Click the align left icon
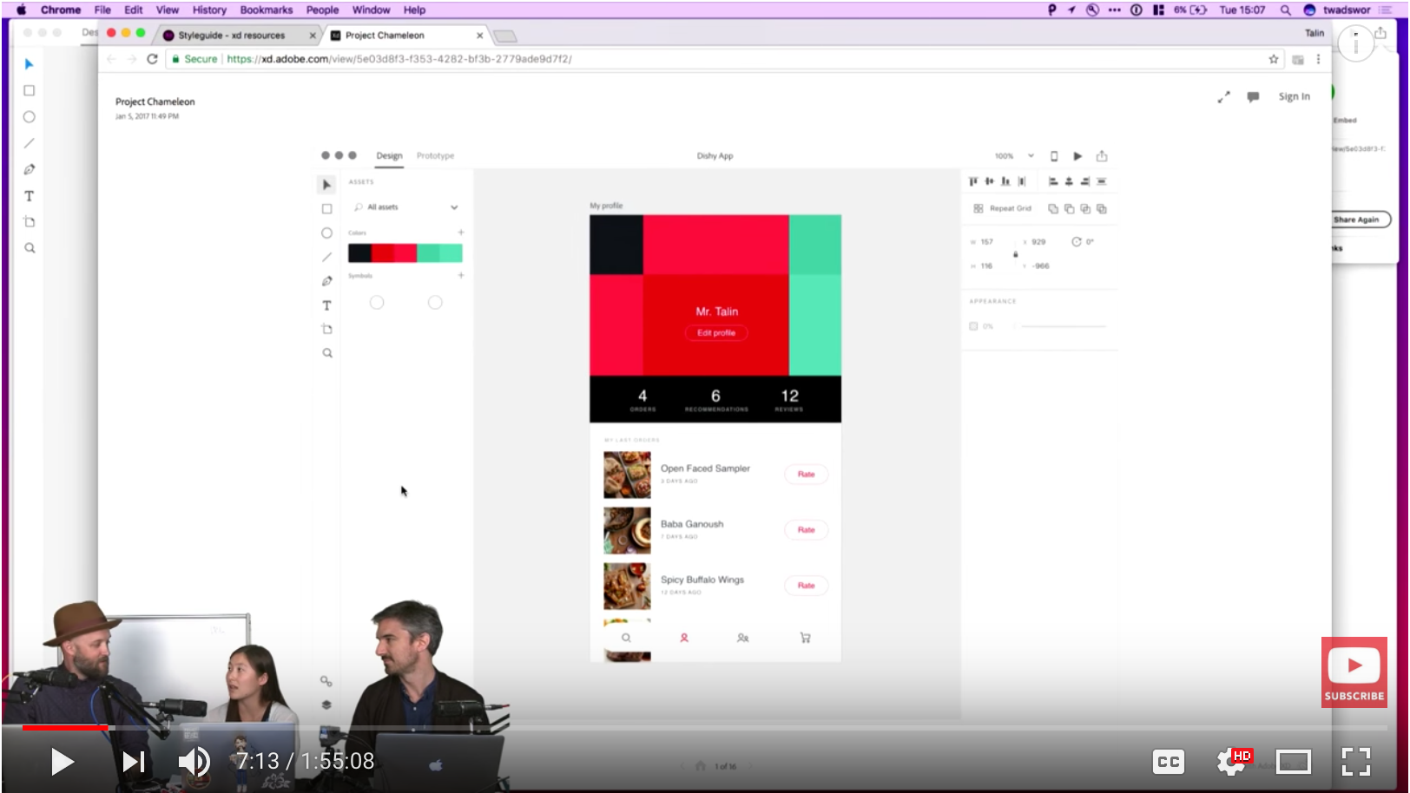The height and width of the screenshot is (793, 1410). [1053, 181]
